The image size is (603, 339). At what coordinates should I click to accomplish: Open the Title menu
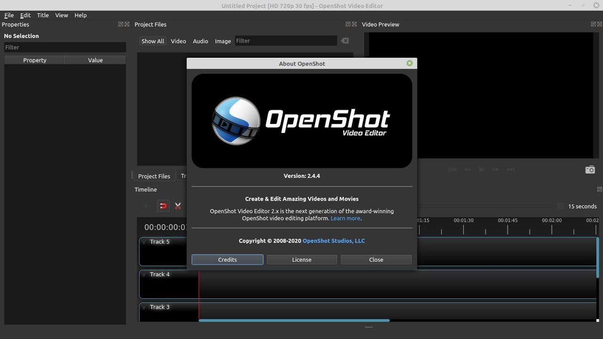pyautogui.click(x=43, y=15)
